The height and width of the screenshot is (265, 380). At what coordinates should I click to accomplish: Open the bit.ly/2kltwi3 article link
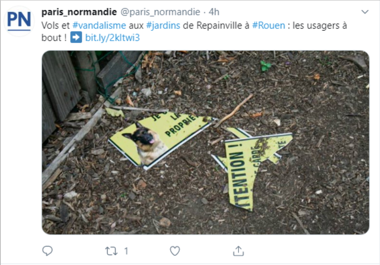coord(112,38)
